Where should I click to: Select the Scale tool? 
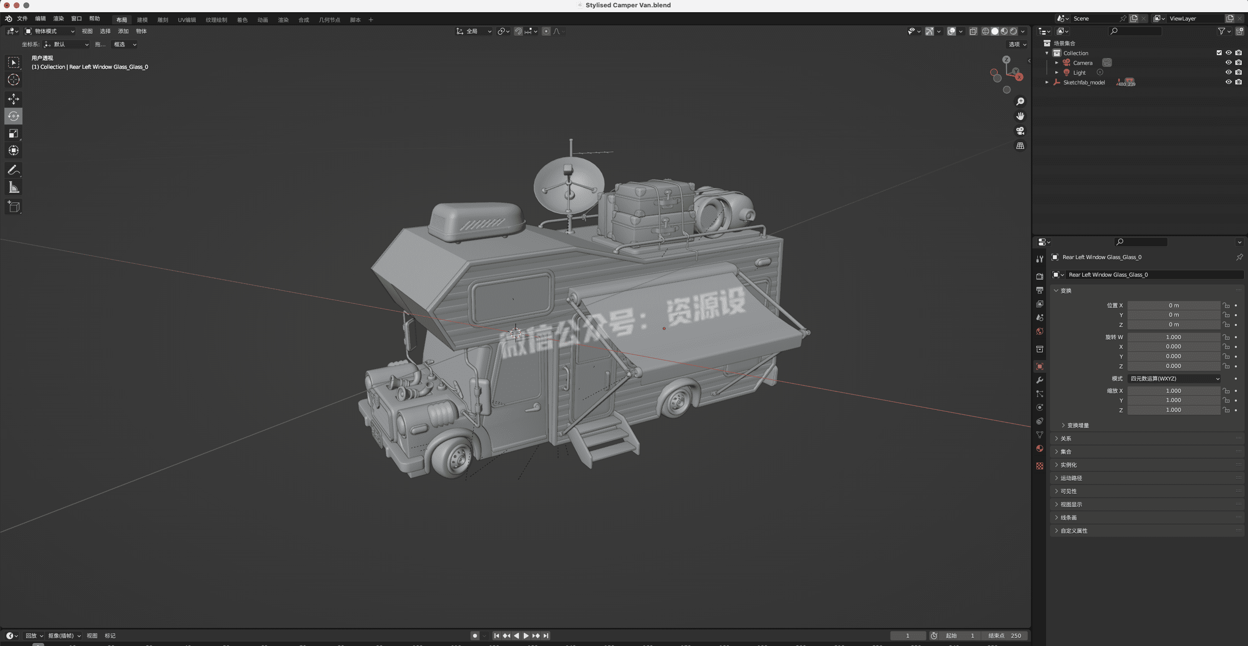(x=14, y=133)
